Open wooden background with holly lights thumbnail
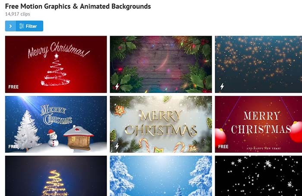 coord(161,64)
